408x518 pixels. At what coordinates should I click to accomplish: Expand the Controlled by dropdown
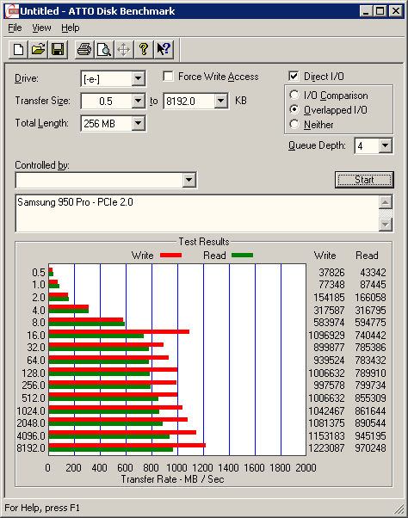pos(189,180)
